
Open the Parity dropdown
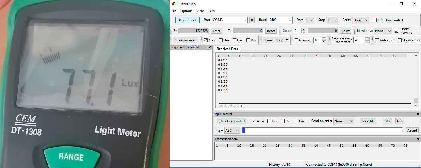click(x=360, y=20)
